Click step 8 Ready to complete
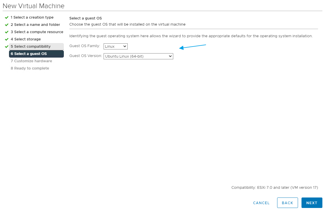Viewport: 325px width, 210px height. coord(30,68)
